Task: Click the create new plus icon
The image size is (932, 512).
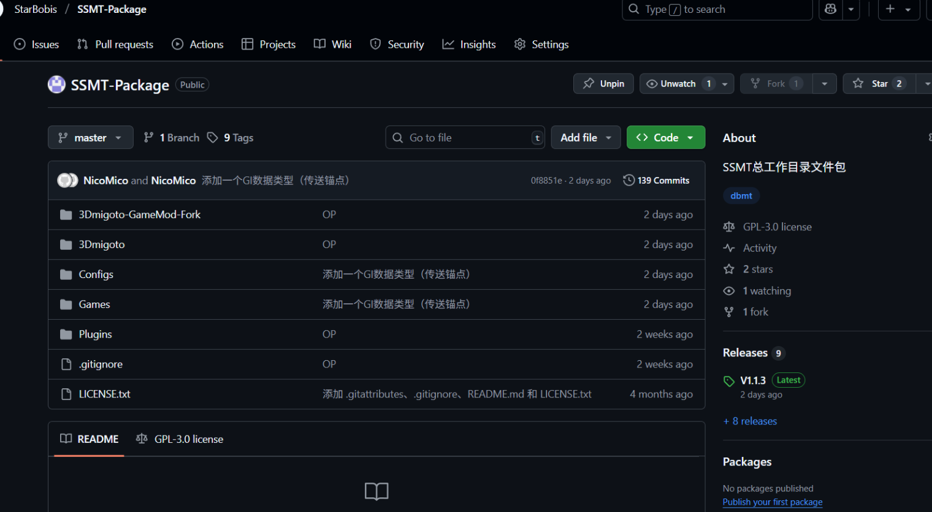Action: point(890,9)
